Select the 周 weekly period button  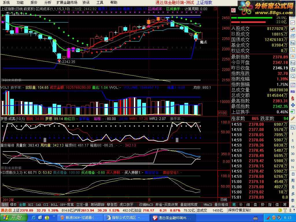point(293,181)
